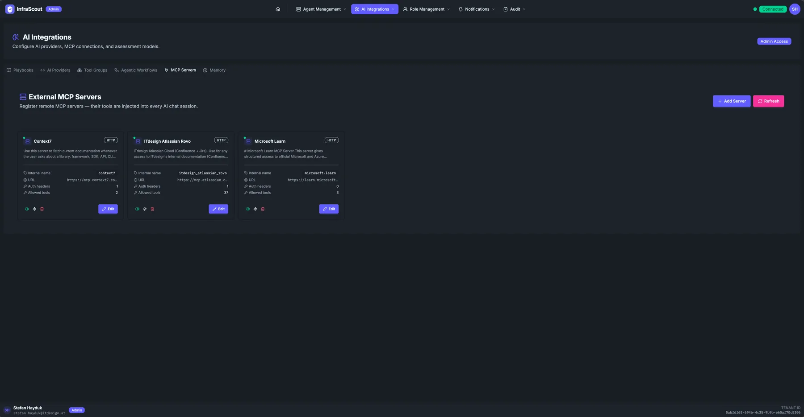This screenshot has height=417, width=804.
Task: Click the ITdesign Atlassian Rovo Allowed tools wrench icon
Action: point(135,193)
